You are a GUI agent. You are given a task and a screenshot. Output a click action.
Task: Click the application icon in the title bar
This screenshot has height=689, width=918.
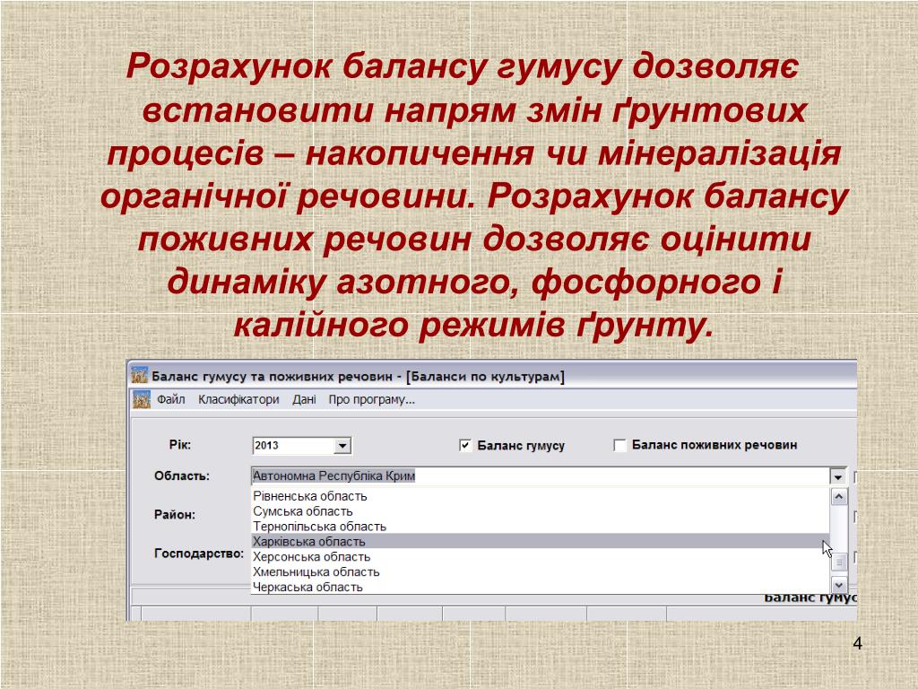[139, 376]
